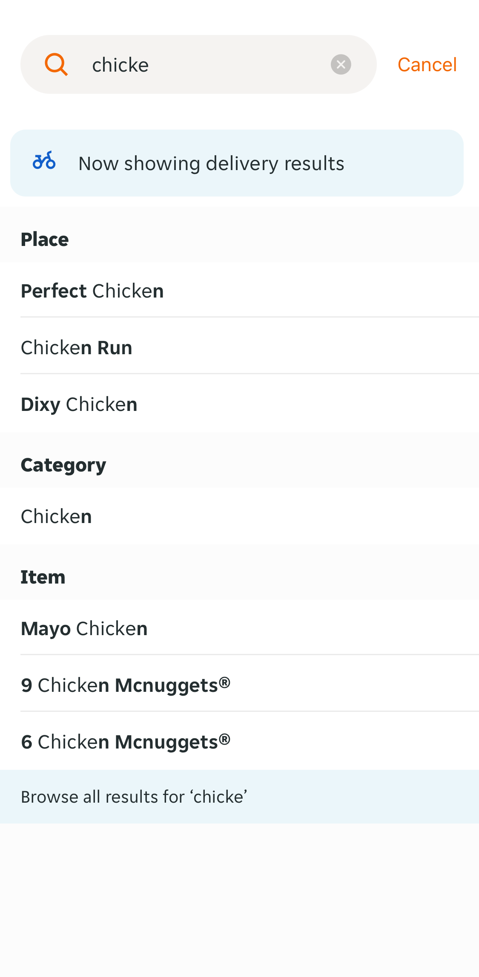Click the Place section header
Image resolution: width=479 pixels, height=977 pixels.
tap(44, 239)
